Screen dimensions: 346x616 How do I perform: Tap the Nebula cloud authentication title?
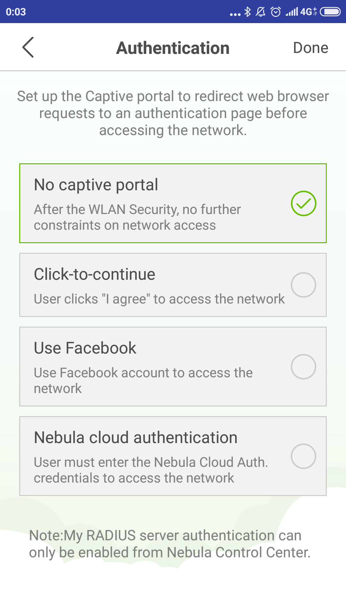coord(136,438)
